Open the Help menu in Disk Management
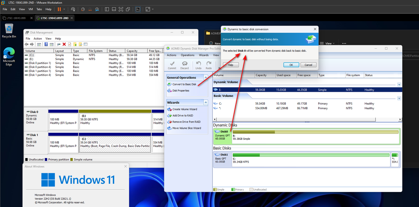Viewport: 419px width, 207px height. pyautogui.click(x=58, y=39)
